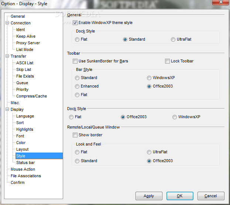This screenshot has height=205, width=230.
Task: Open Compress/Cache settings
Action: tap(31, 96)
